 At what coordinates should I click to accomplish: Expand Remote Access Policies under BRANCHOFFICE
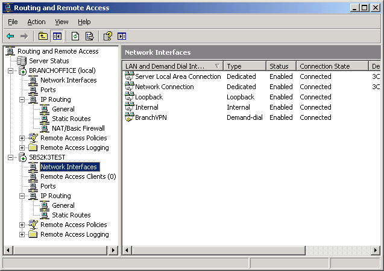[x=22, y=138]
